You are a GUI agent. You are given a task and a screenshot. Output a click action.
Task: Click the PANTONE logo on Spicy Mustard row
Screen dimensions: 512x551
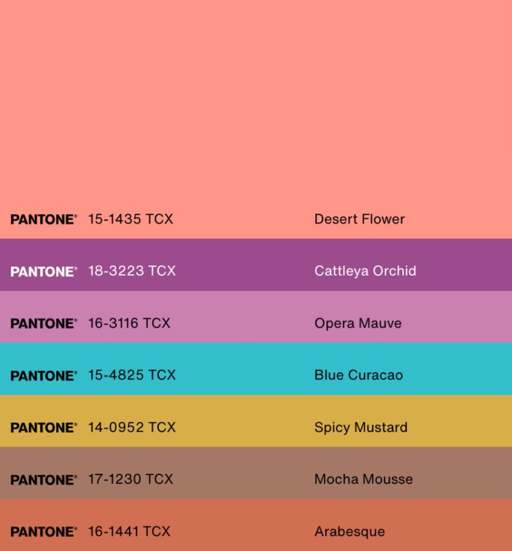(x=44, y=428)
